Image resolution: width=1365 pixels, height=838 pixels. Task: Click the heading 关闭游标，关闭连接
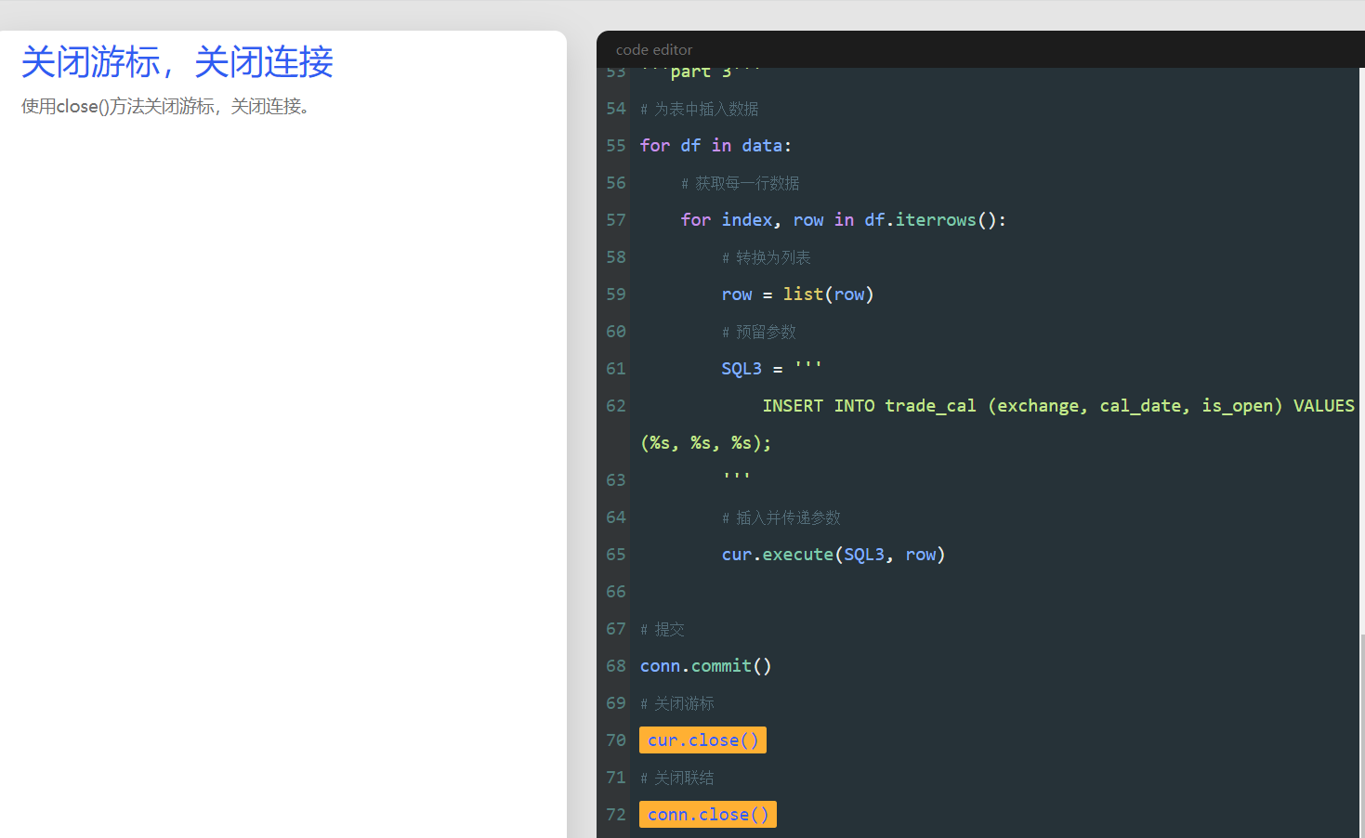177,62
